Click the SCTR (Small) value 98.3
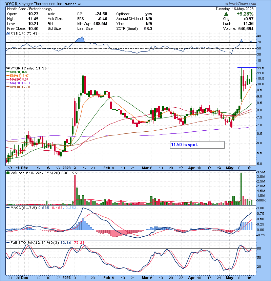 [148, 29]
